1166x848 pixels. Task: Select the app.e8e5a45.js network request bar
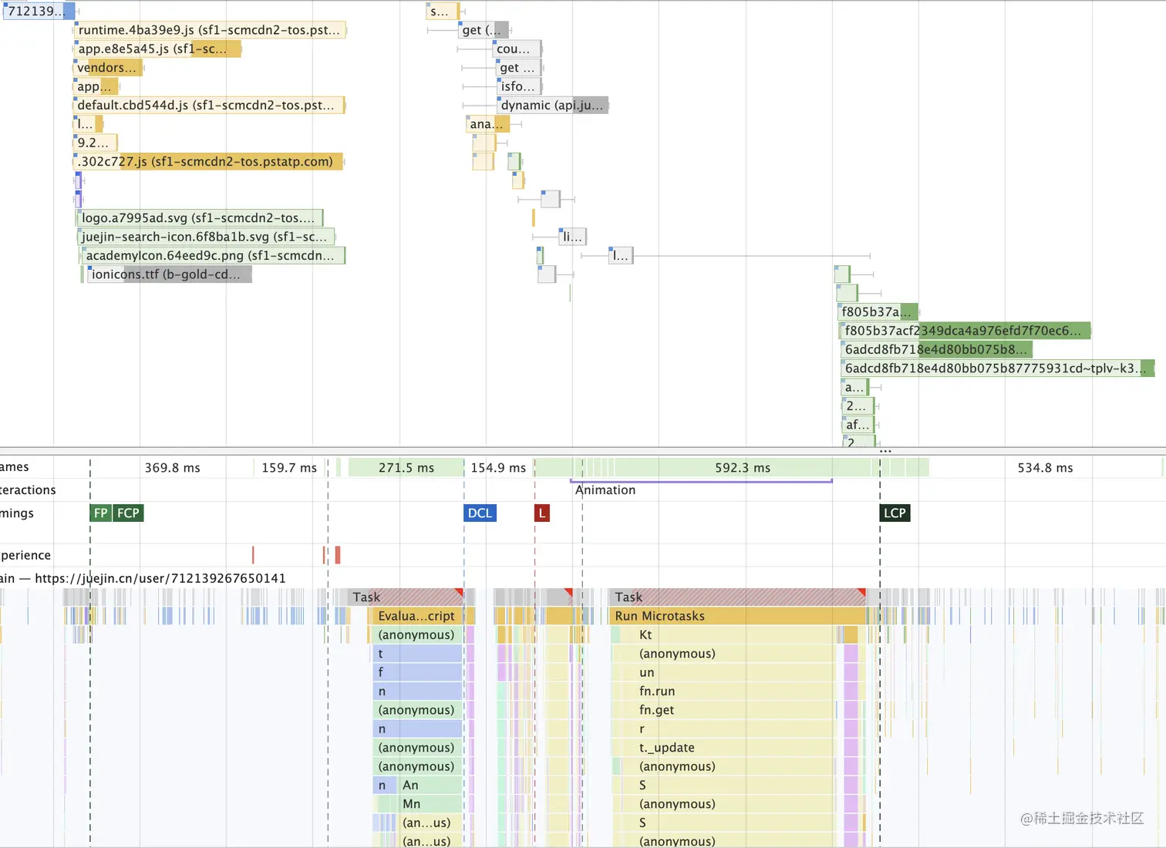tap(158, 49)
